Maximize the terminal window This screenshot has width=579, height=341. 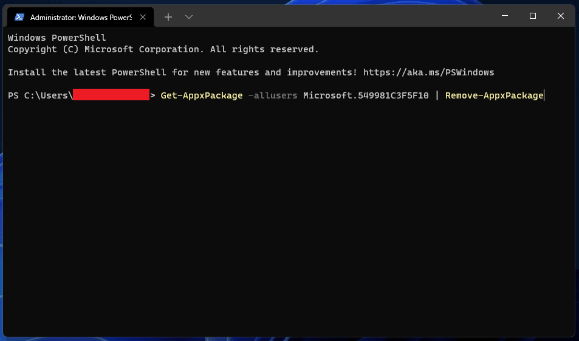point(533,16)
